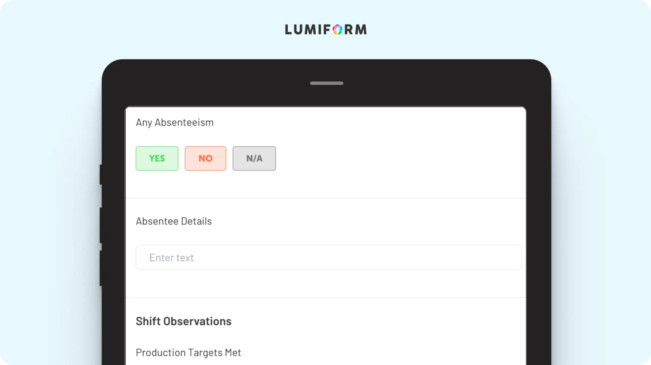Click the Any Absenteeism question label
The height and width of the screenshot is (365, 651).
pos(175,123)
